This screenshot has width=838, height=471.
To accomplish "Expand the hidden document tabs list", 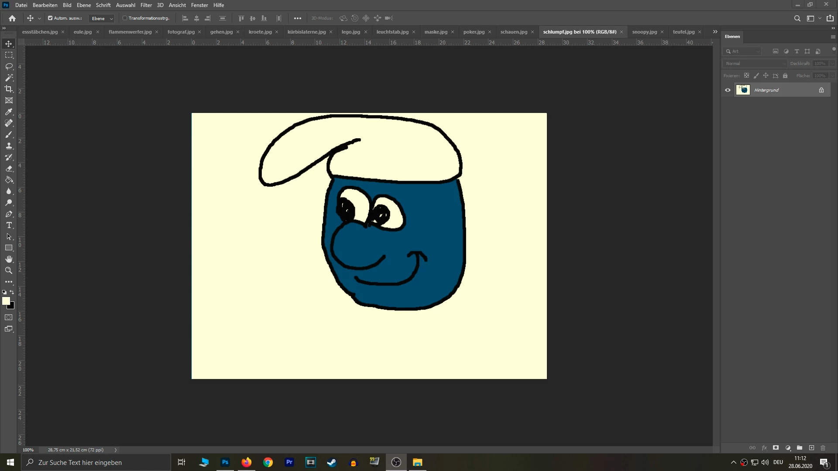I will click(x=715, y=32).
